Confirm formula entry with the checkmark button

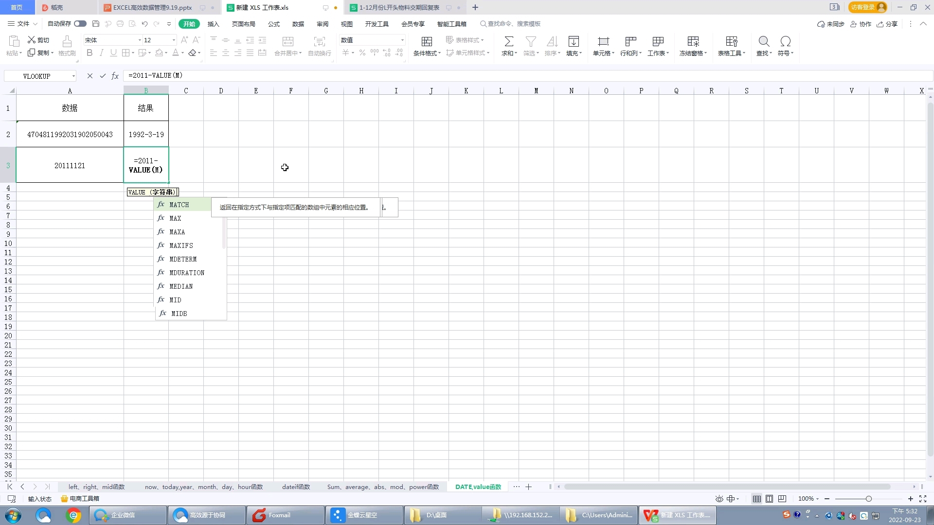click(103, 76)
